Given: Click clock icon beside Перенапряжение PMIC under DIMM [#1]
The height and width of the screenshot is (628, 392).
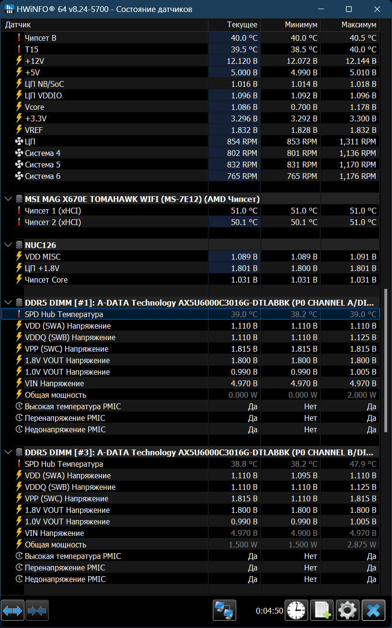Looking at the screenshot, I should (19, 418).
